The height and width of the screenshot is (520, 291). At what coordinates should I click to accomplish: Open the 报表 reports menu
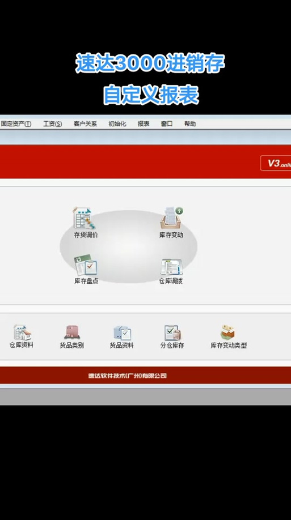pos(144,124)
